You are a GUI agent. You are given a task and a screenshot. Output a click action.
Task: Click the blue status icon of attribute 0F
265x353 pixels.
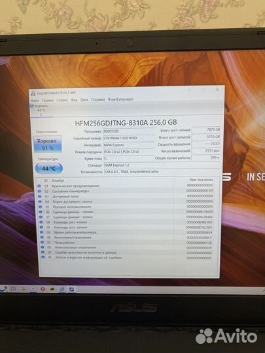point(43,257)
